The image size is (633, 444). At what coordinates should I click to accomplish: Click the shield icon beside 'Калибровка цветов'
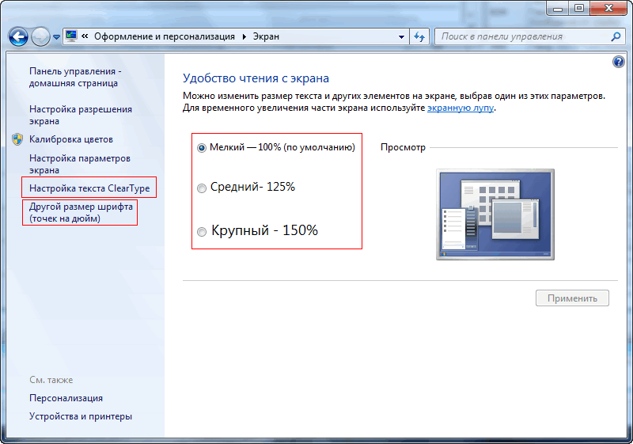tap(17, 139)
